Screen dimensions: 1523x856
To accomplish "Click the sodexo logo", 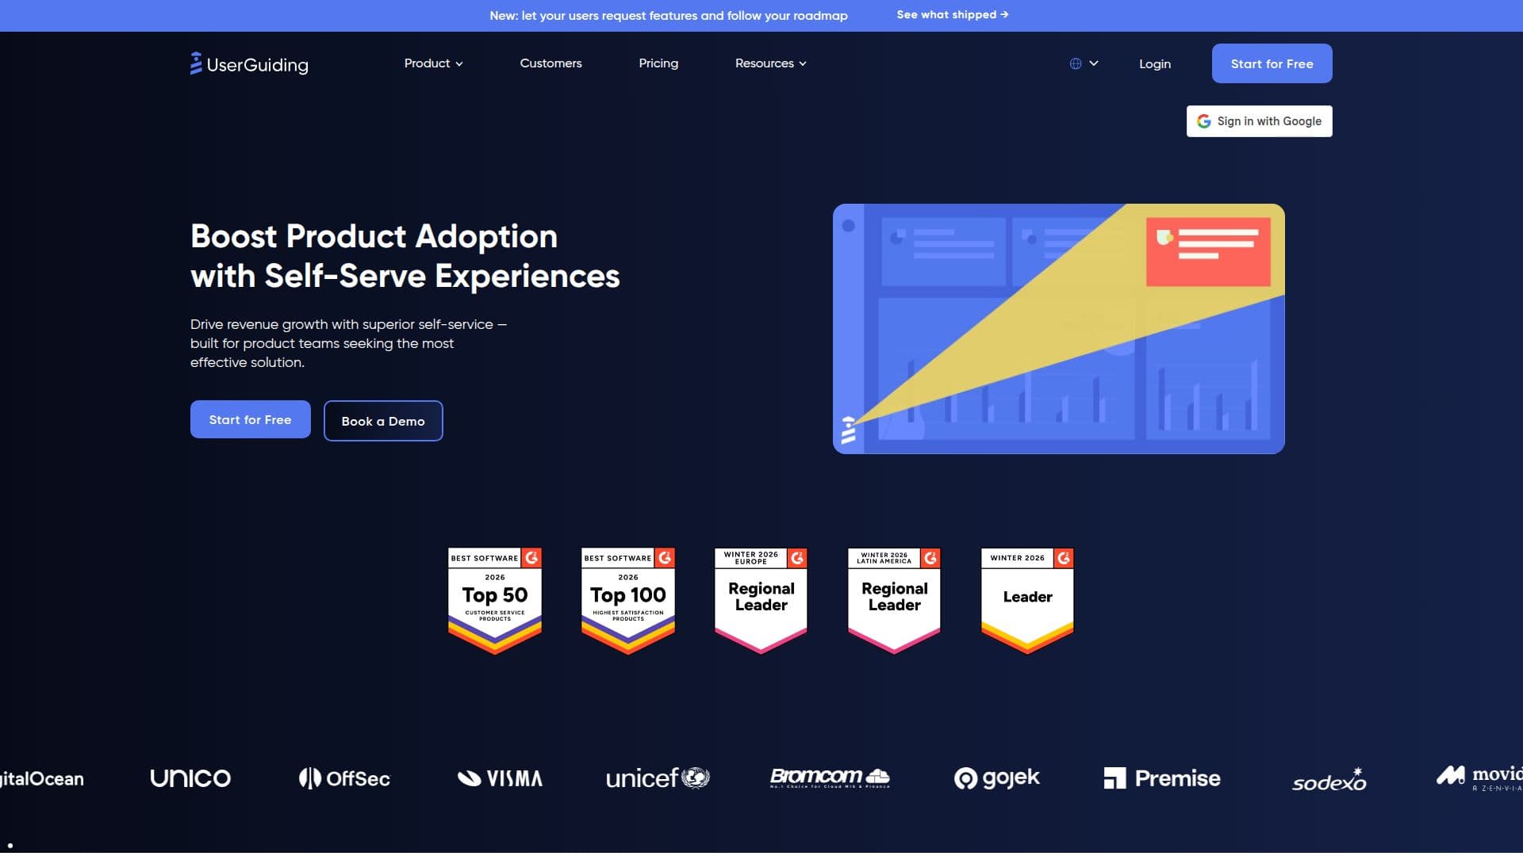I will point(1329,780).
